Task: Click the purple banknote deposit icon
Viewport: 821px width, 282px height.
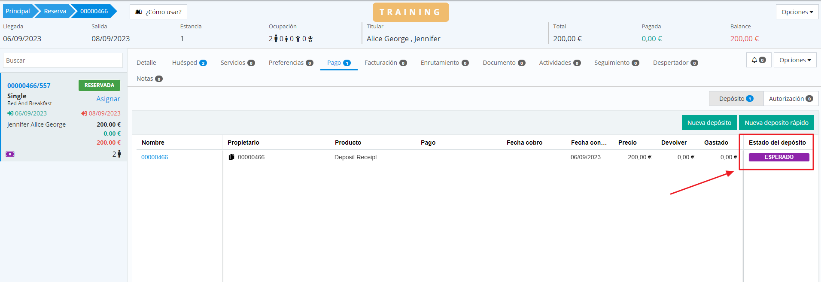Action: click(x=10, y=154)
